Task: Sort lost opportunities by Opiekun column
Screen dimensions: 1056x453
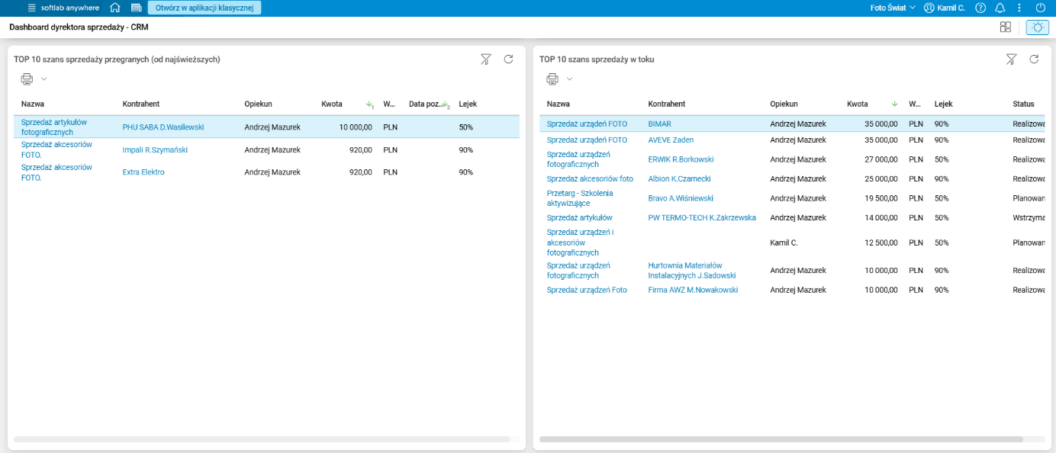Action: 258,104
